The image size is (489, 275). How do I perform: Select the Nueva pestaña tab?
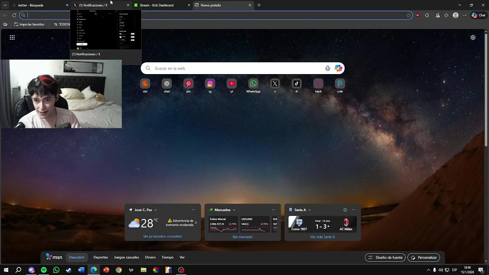[x=223, y=5]
